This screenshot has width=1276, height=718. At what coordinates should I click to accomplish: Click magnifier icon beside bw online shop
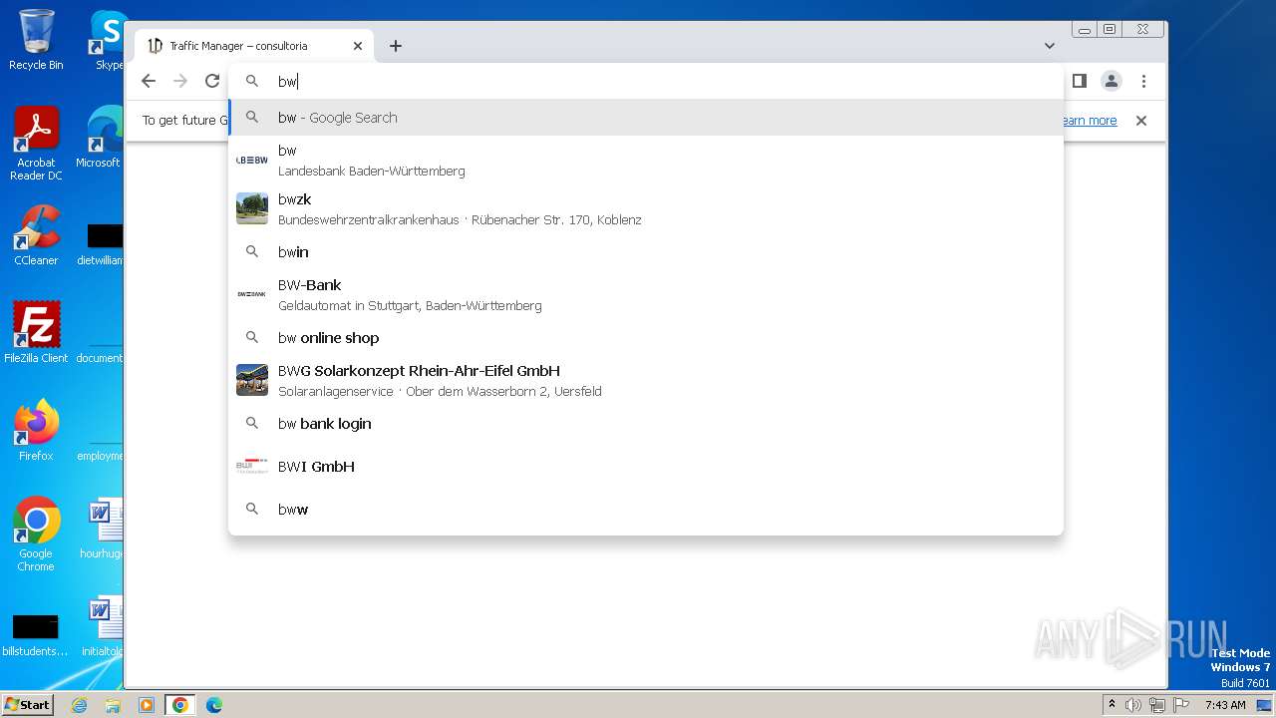click(x=252, y=338)
